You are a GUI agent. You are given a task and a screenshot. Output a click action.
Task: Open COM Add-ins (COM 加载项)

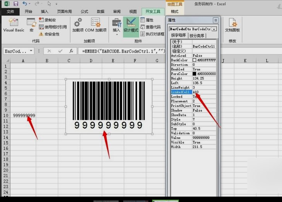click(96, 25)
